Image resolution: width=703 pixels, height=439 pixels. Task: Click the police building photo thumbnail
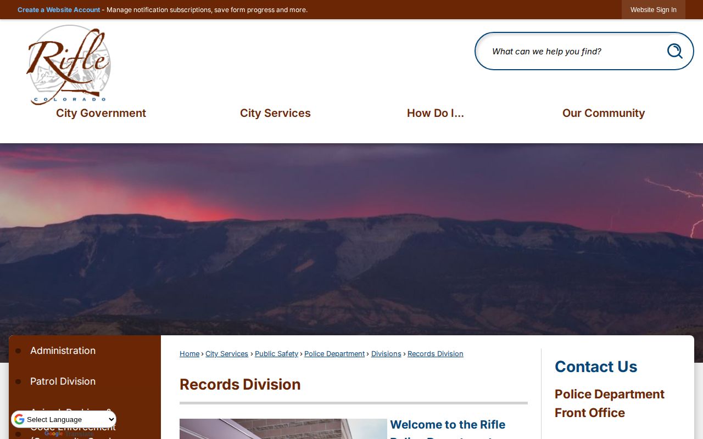coord(283,429)
